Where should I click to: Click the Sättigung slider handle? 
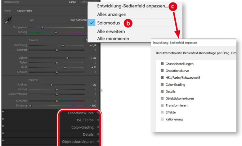(x=30, y=106)
